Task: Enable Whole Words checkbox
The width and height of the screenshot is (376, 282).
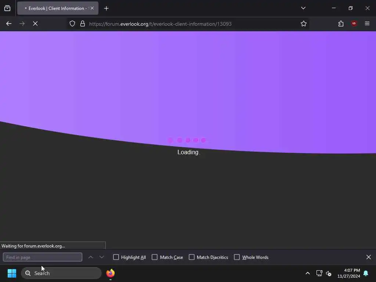Action: (x=237, y=257)
